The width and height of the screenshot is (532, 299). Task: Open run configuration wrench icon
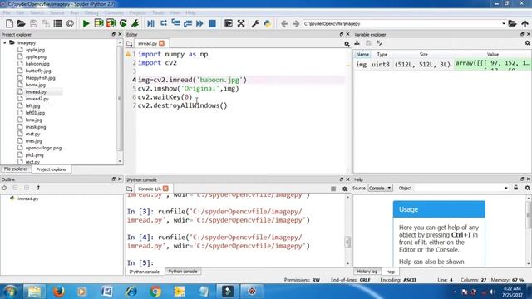[135, 23]
